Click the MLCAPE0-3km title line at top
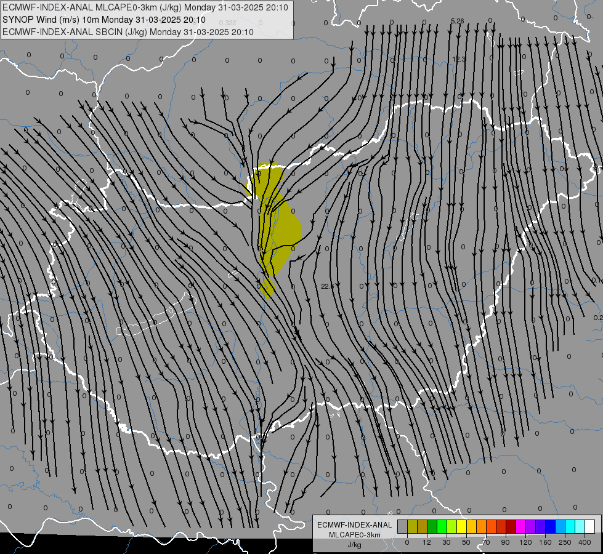The image size is (603, 554). [145, 7]
